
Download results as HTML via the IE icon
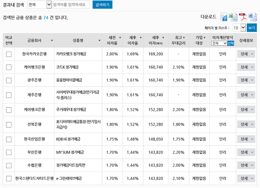(x=224, y=17)
